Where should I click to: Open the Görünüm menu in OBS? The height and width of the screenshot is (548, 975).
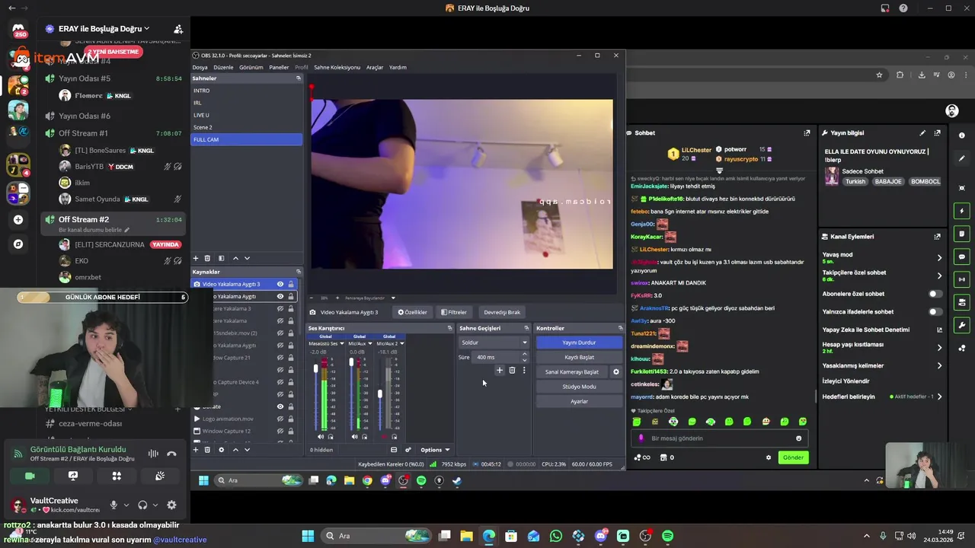(x=251, y=67)
